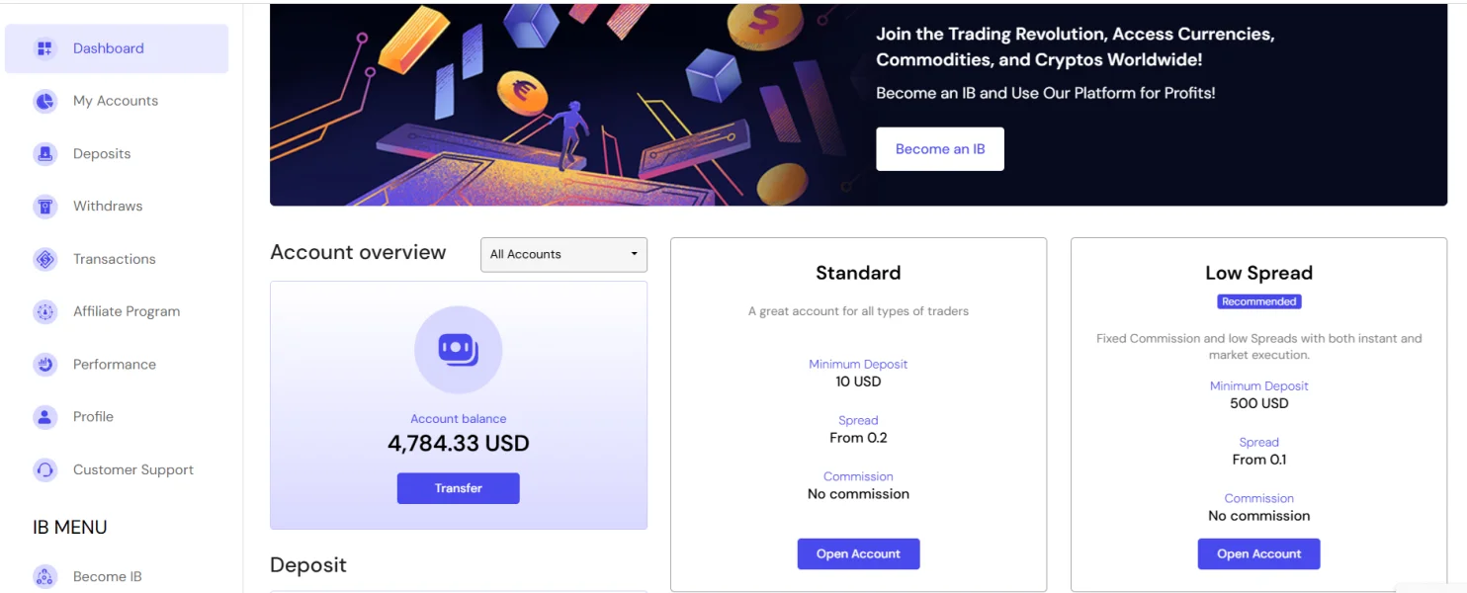Click the My Accounts pie chart icon
Image resolution: width=1467 pixels, height=593 pixels.
tap(44, 101)
